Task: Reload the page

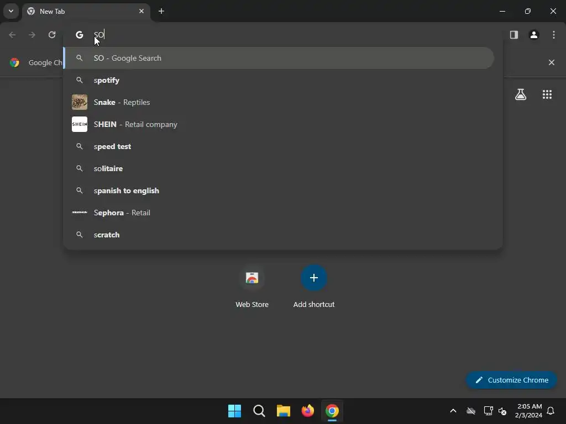Action: (x=52, y=35)
